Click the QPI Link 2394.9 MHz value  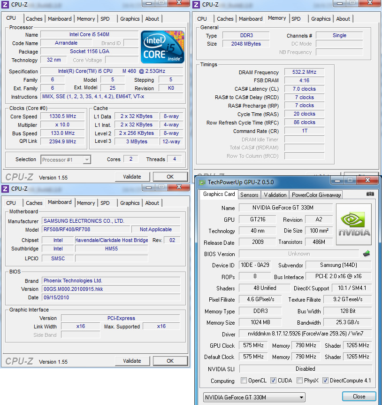pos(63,141)
